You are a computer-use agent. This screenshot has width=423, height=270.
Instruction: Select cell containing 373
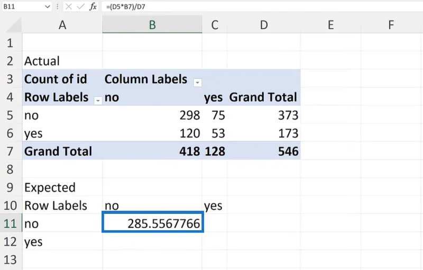click(x=264, y=115)
